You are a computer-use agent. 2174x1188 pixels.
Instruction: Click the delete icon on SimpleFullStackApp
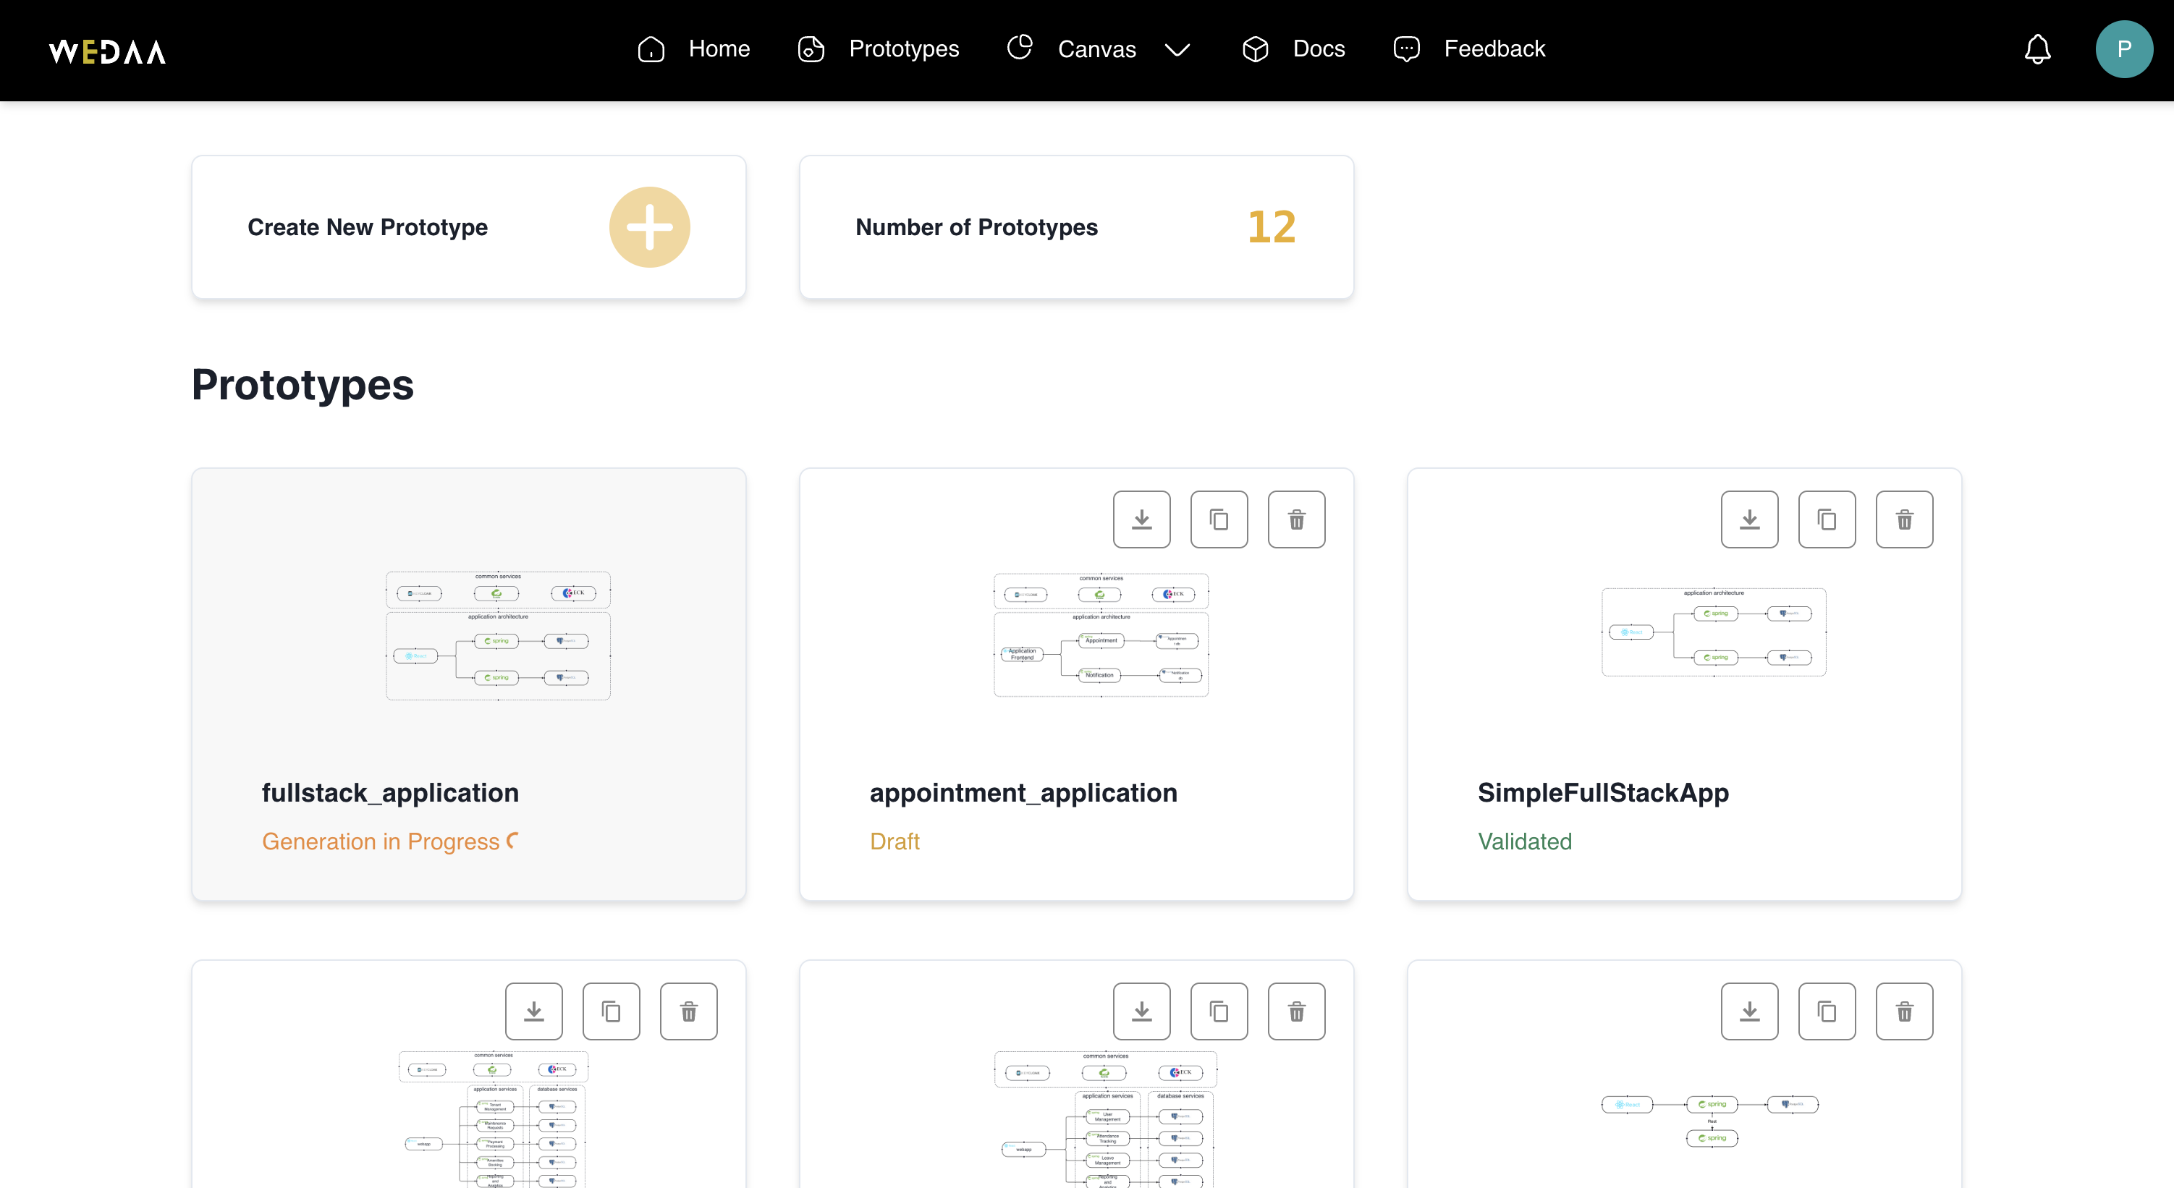click(1903, 519)
